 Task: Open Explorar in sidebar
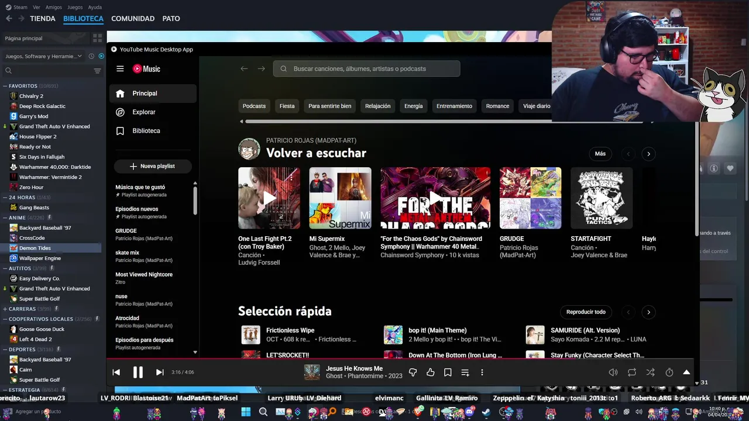(x=153, y=112)
